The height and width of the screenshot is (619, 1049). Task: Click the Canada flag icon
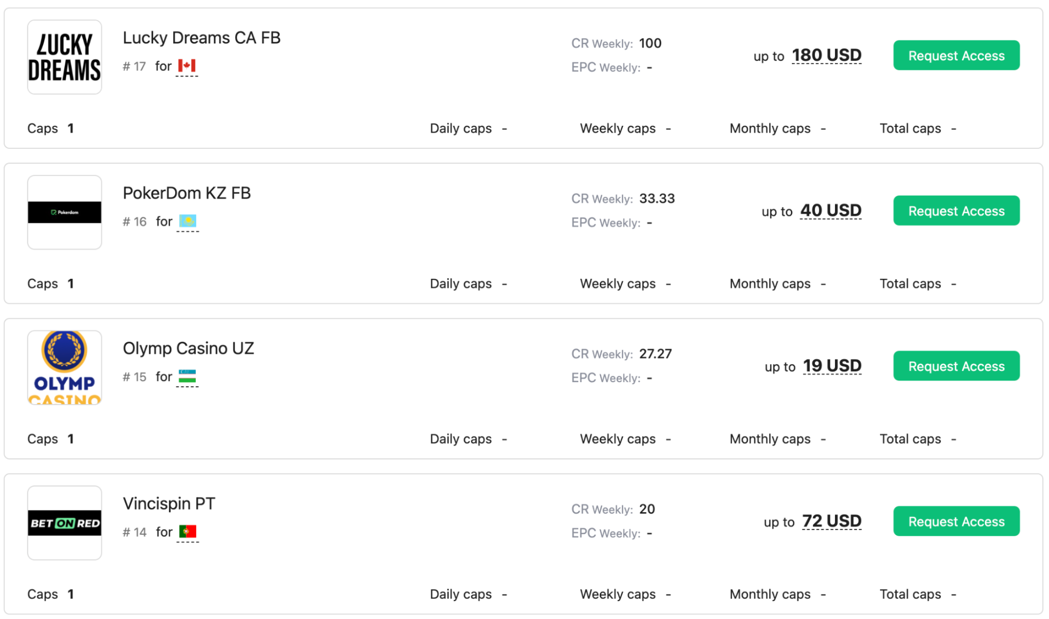187,66
